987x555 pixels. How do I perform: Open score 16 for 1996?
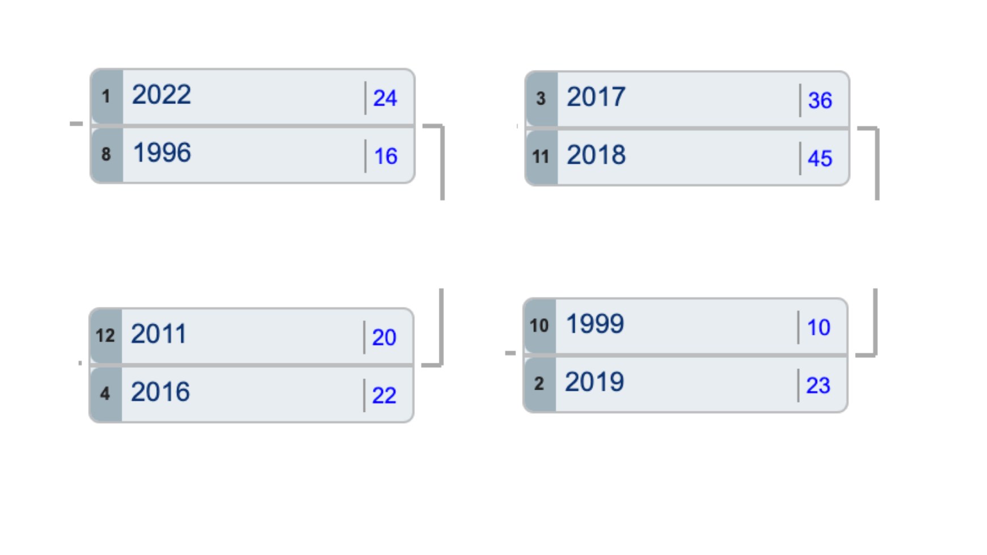(x=386, y=156)
